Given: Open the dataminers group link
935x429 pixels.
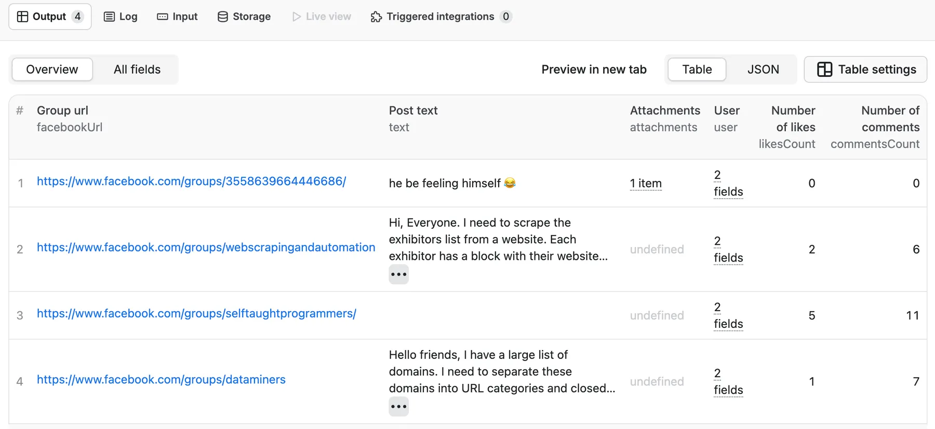Looking at the screenshot, I should [x=161, y=380].
